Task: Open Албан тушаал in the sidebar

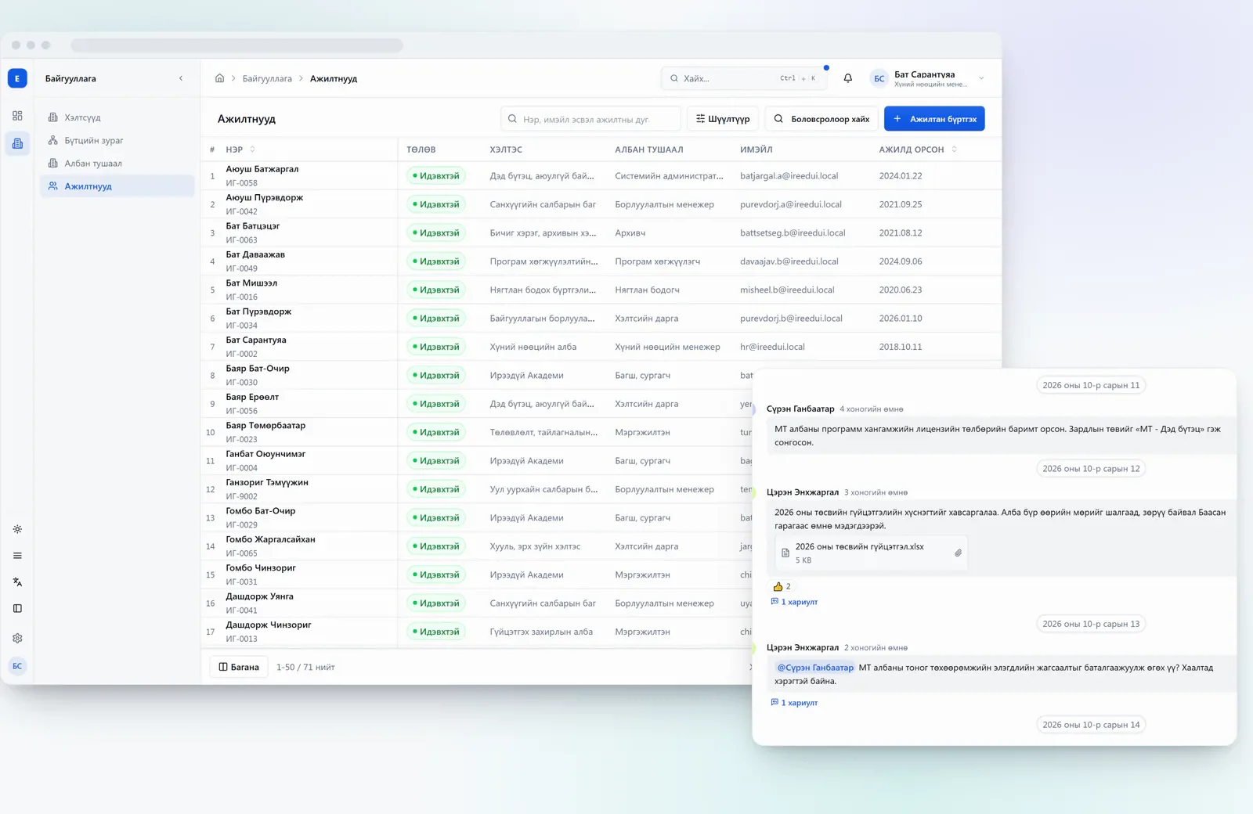Action: click(117, 164)
